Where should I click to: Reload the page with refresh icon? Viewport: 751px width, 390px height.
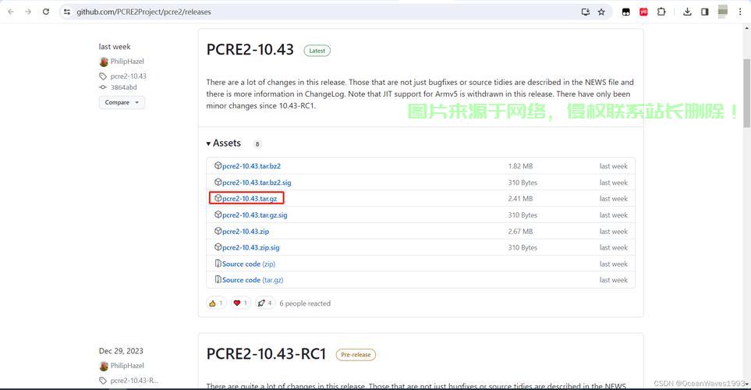(46, 12)
